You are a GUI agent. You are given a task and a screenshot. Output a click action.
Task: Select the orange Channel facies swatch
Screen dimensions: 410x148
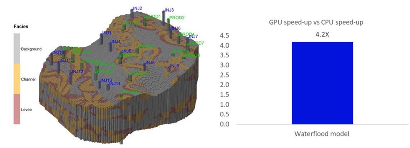click(16, 79)
